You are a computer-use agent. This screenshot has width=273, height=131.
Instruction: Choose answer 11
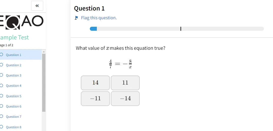click(125, 83)
